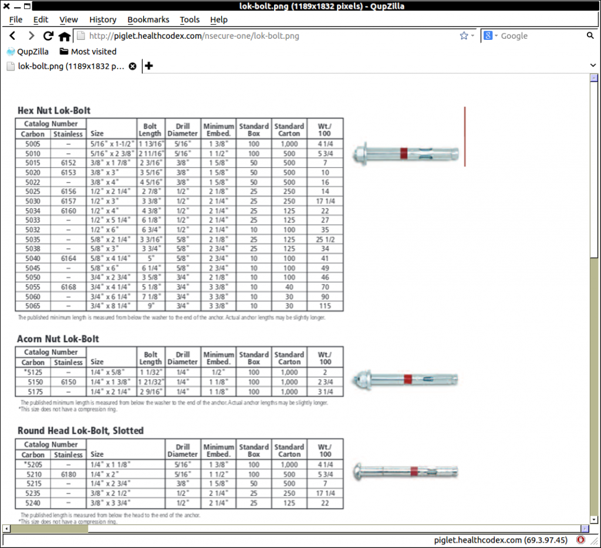Image resolution: width=601 pixels, height=548 pixels.
Task: Open the Tools menu
Action: click(x=190, y=19)
